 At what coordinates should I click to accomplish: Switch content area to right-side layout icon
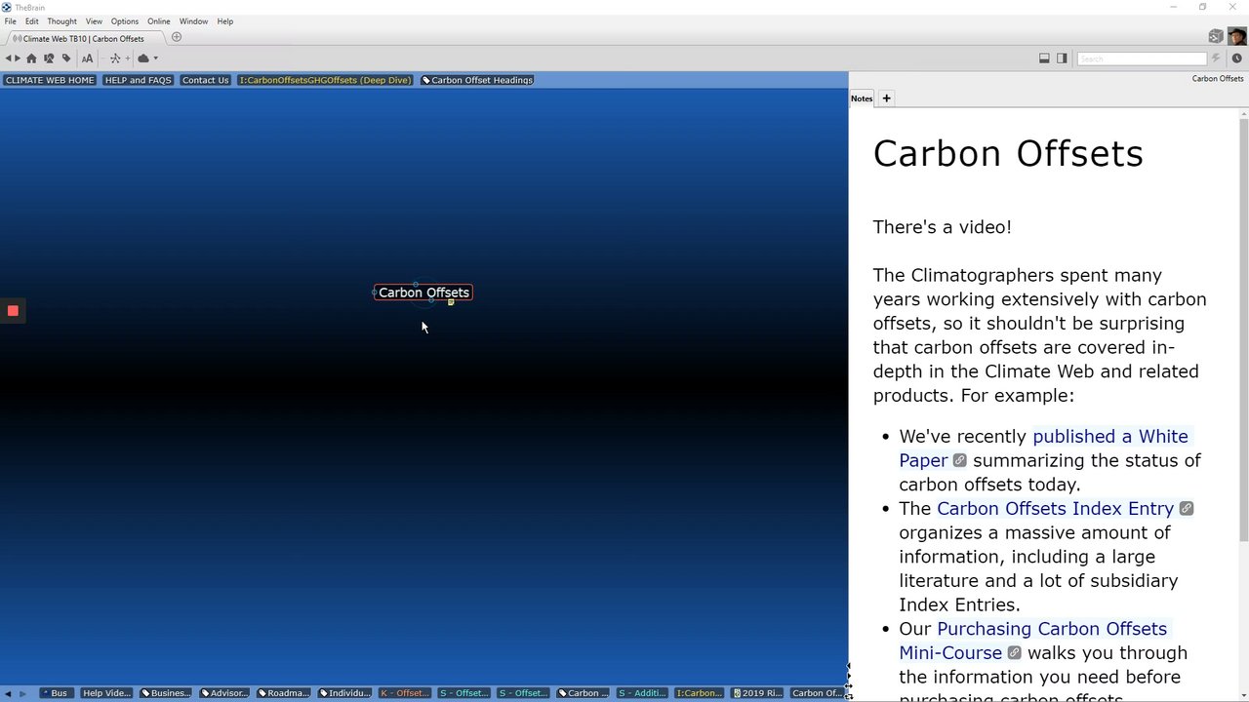coord(1062,58)
